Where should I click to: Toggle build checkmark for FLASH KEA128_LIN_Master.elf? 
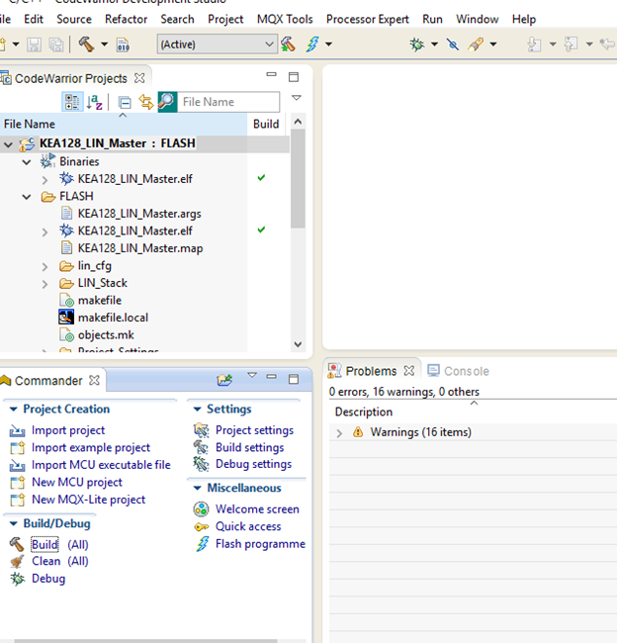coord(261,230)
